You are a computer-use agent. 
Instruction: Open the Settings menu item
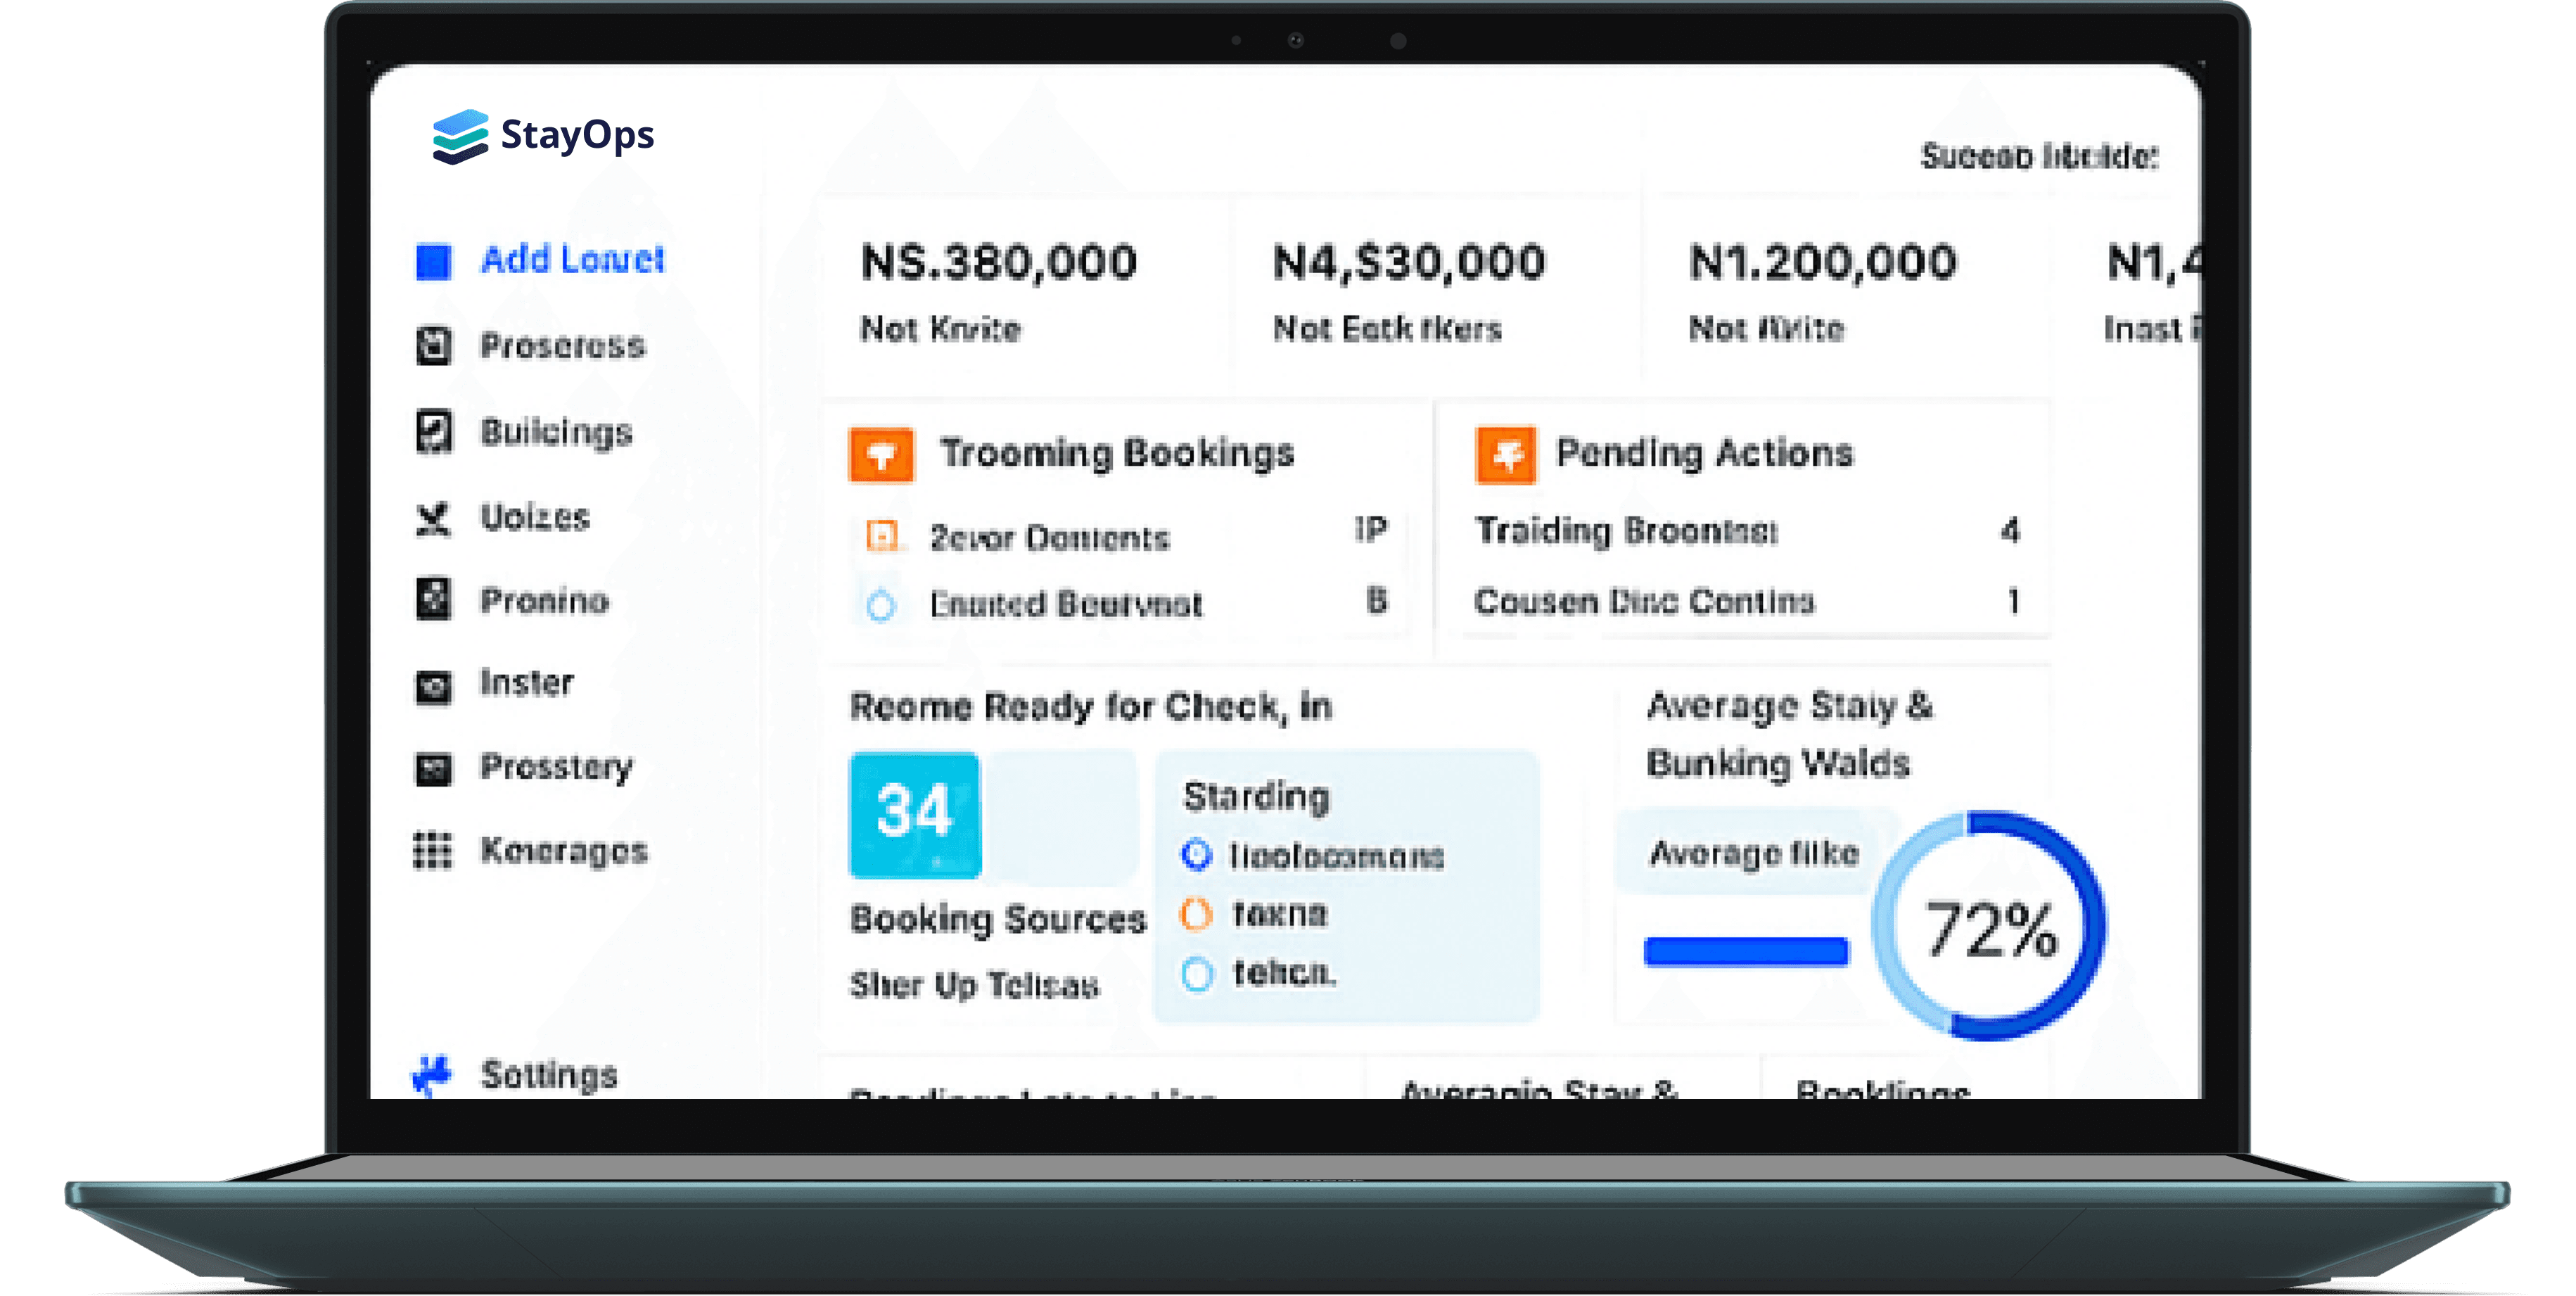548,1074
